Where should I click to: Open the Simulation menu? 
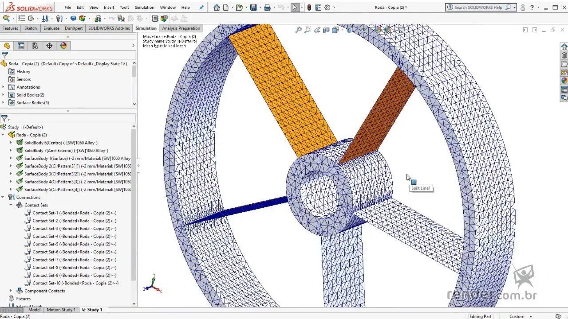[145, 7]
